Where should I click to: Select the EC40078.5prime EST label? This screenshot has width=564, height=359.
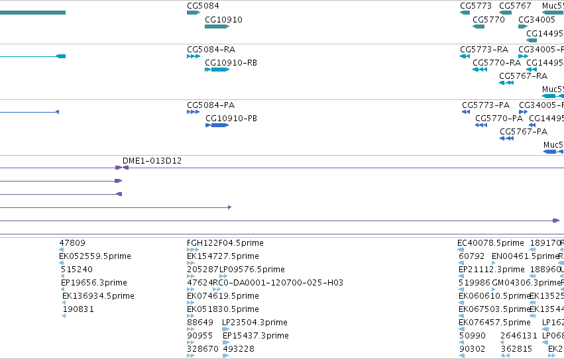[x=490, y=243]
